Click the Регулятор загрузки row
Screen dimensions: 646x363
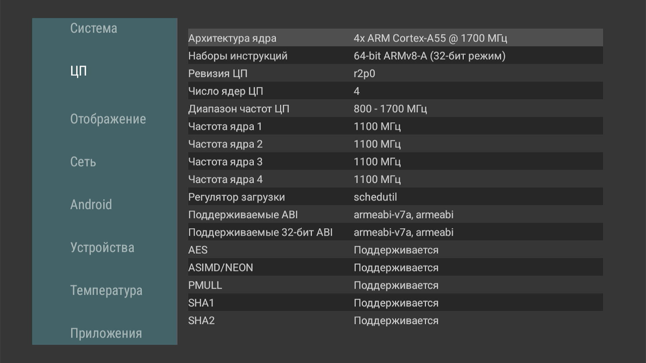[x=395, y=197]
